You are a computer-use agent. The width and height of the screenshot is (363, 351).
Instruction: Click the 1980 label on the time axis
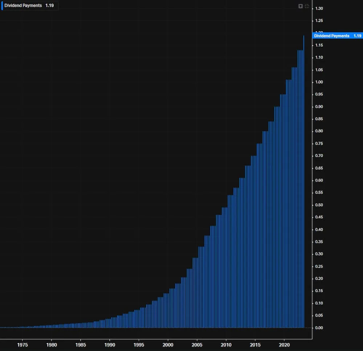coord(52,345)
